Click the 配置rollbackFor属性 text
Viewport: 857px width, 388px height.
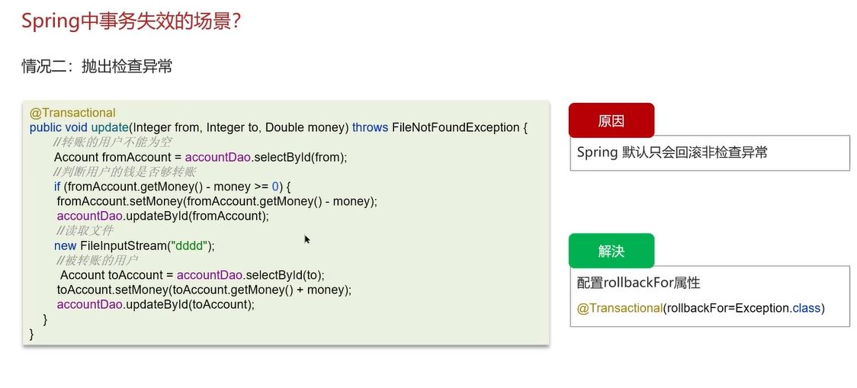[638, 283]
